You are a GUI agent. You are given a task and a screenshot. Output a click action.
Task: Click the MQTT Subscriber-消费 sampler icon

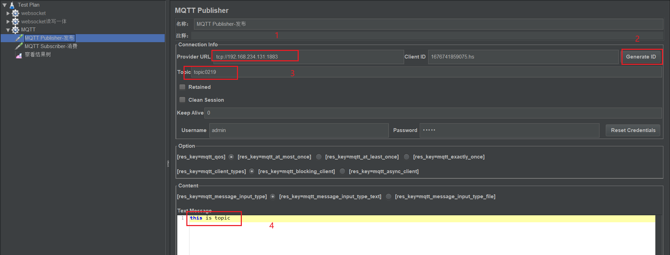(19, 46)
